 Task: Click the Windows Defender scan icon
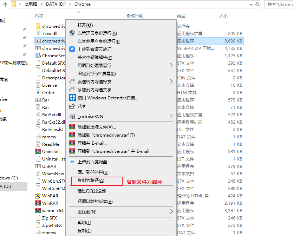[72, 97]
